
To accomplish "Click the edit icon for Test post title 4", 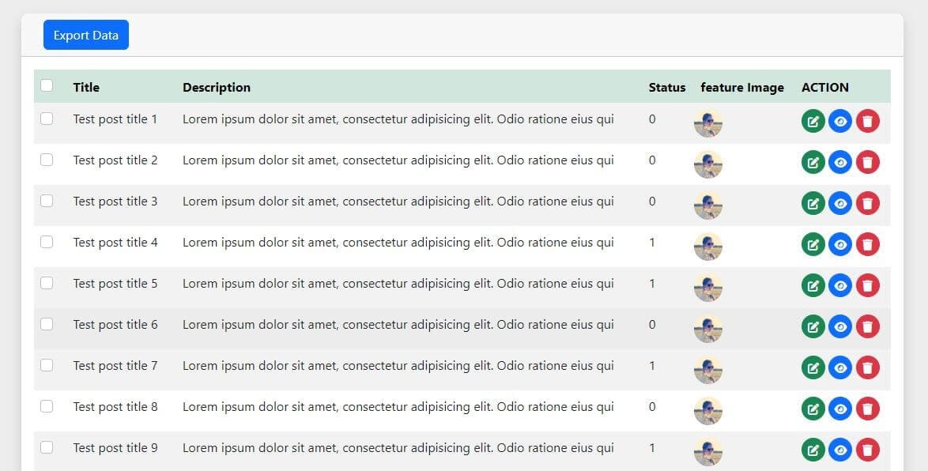I will (813, 245).
